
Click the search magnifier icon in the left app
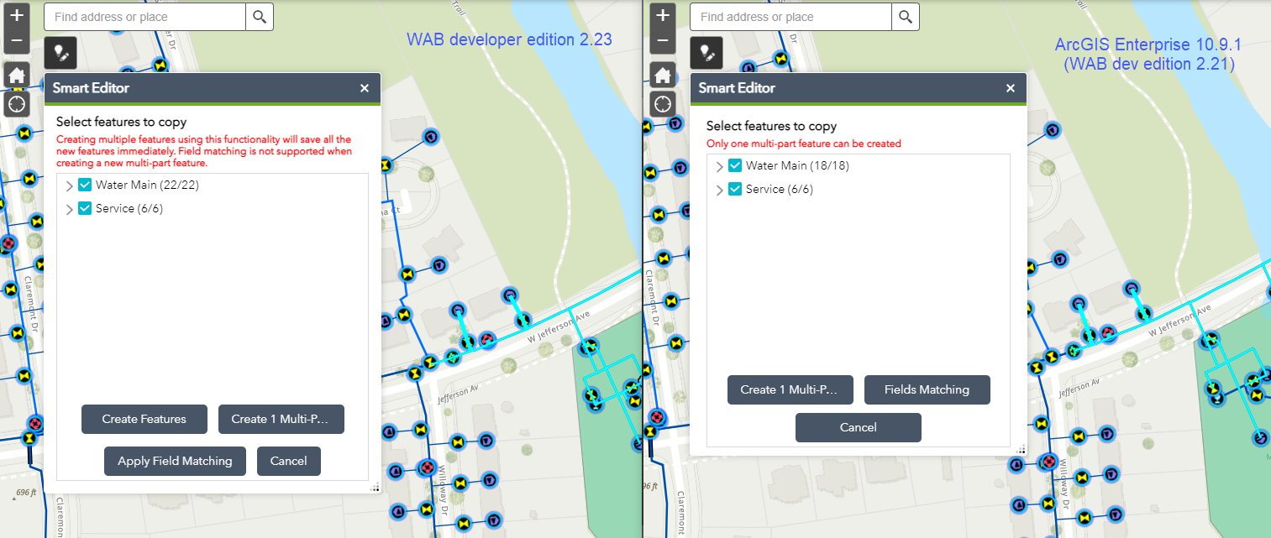pyautogui.click(x=259, y=16)
